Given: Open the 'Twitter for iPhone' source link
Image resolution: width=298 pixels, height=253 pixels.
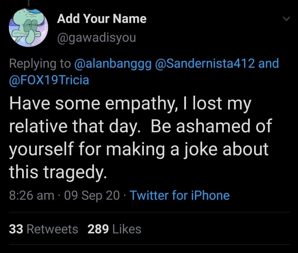Looking at the screenshot, I should coord(180,195).
